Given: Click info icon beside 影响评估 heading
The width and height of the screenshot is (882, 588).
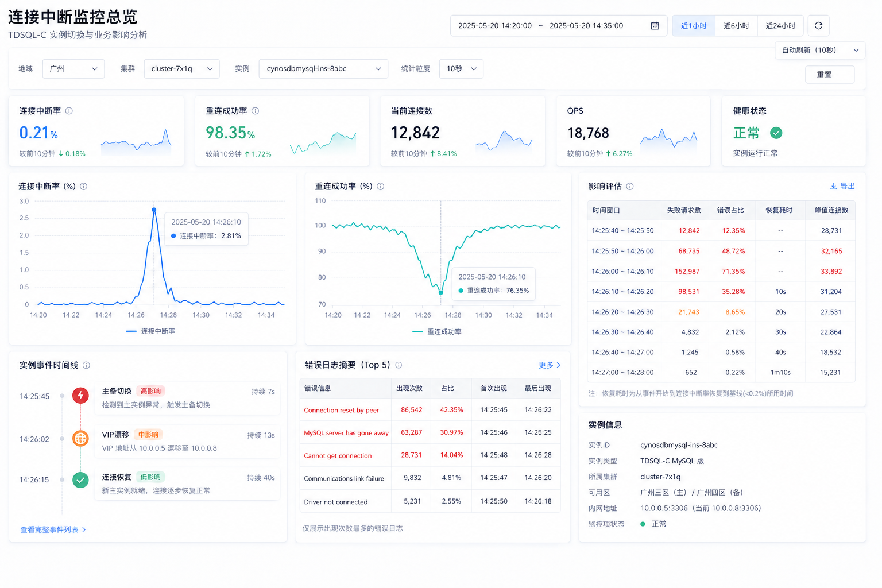Looking at the screenshot, I should click(x=630, y=186).
